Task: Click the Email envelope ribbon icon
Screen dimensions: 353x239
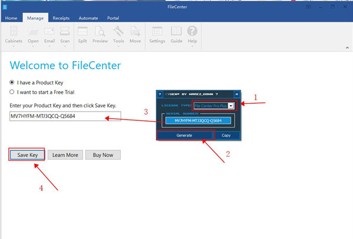Action: click(x=49, y=31)
